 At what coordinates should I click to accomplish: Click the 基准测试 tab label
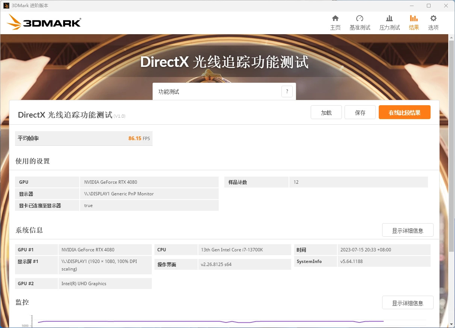[x=360, y=27]
